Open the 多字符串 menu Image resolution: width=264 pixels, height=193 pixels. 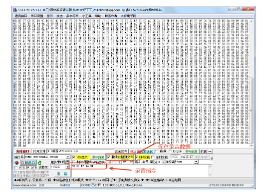(73, 16)
